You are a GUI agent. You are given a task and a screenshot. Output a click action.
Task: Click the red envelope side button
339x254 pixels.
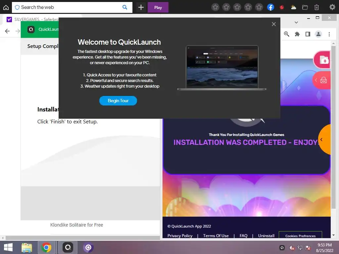(x=322, y=80)
